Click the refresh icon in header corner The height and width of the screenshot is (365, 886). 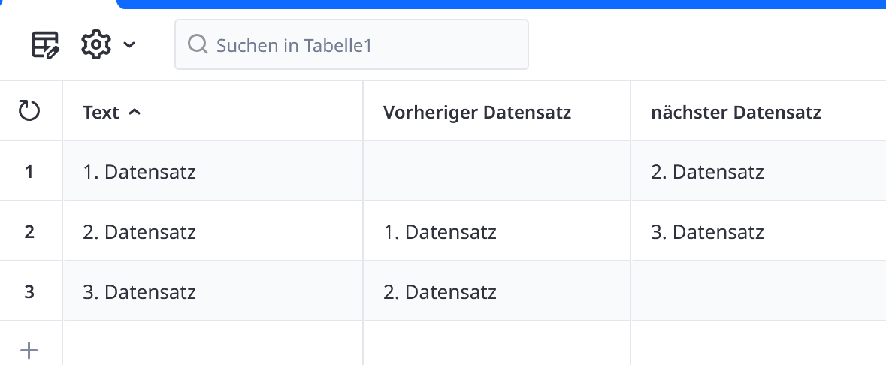point(29,112)
